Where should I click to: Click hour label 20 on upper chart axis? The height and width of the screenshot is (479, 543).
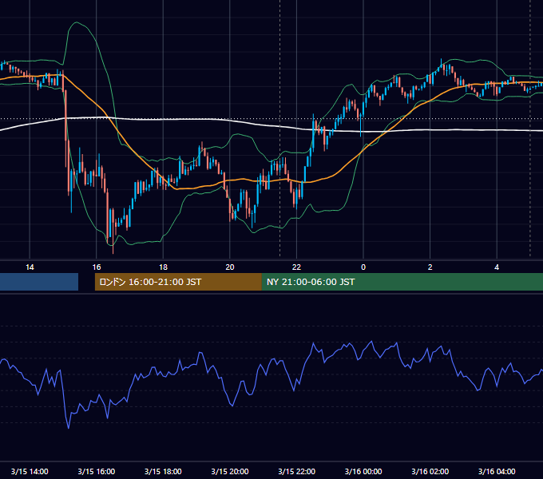[x=230, y=267]
